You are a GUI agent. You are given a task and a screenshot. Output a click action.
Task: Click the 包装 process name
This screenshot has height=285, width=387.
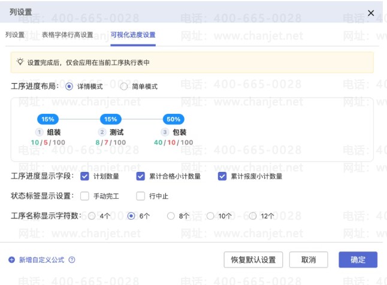[x=180, y=132]
